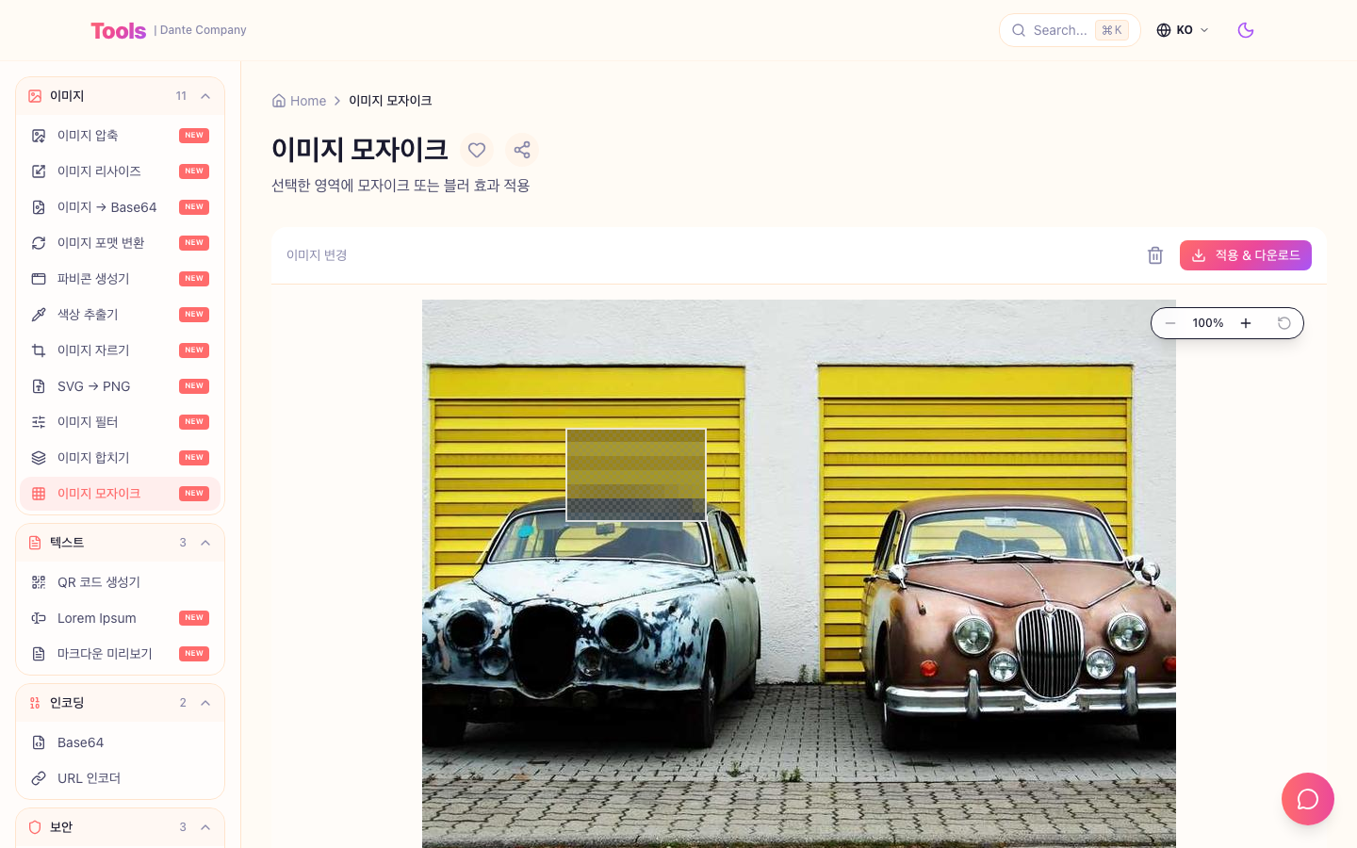Zoom in with the plus icon

[1246, 323]
